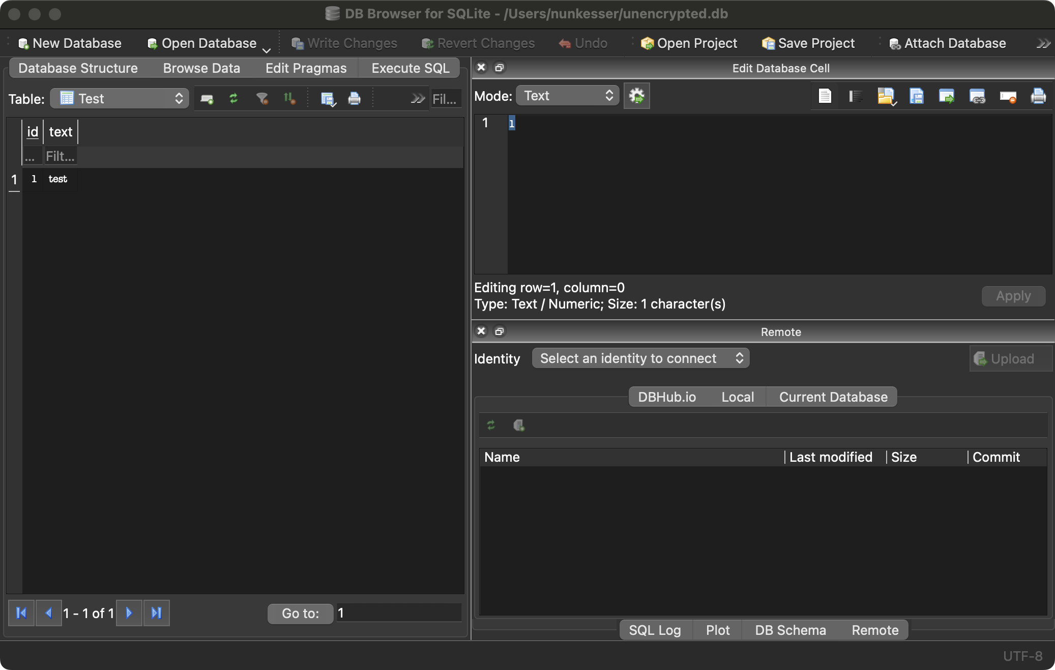Click the Open Project button
Viewport: 1055px width, 670px height.
tap(689, 43)
